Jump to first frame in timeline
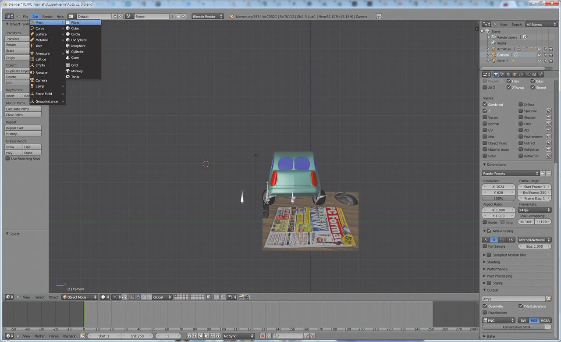 pos(189,336)
